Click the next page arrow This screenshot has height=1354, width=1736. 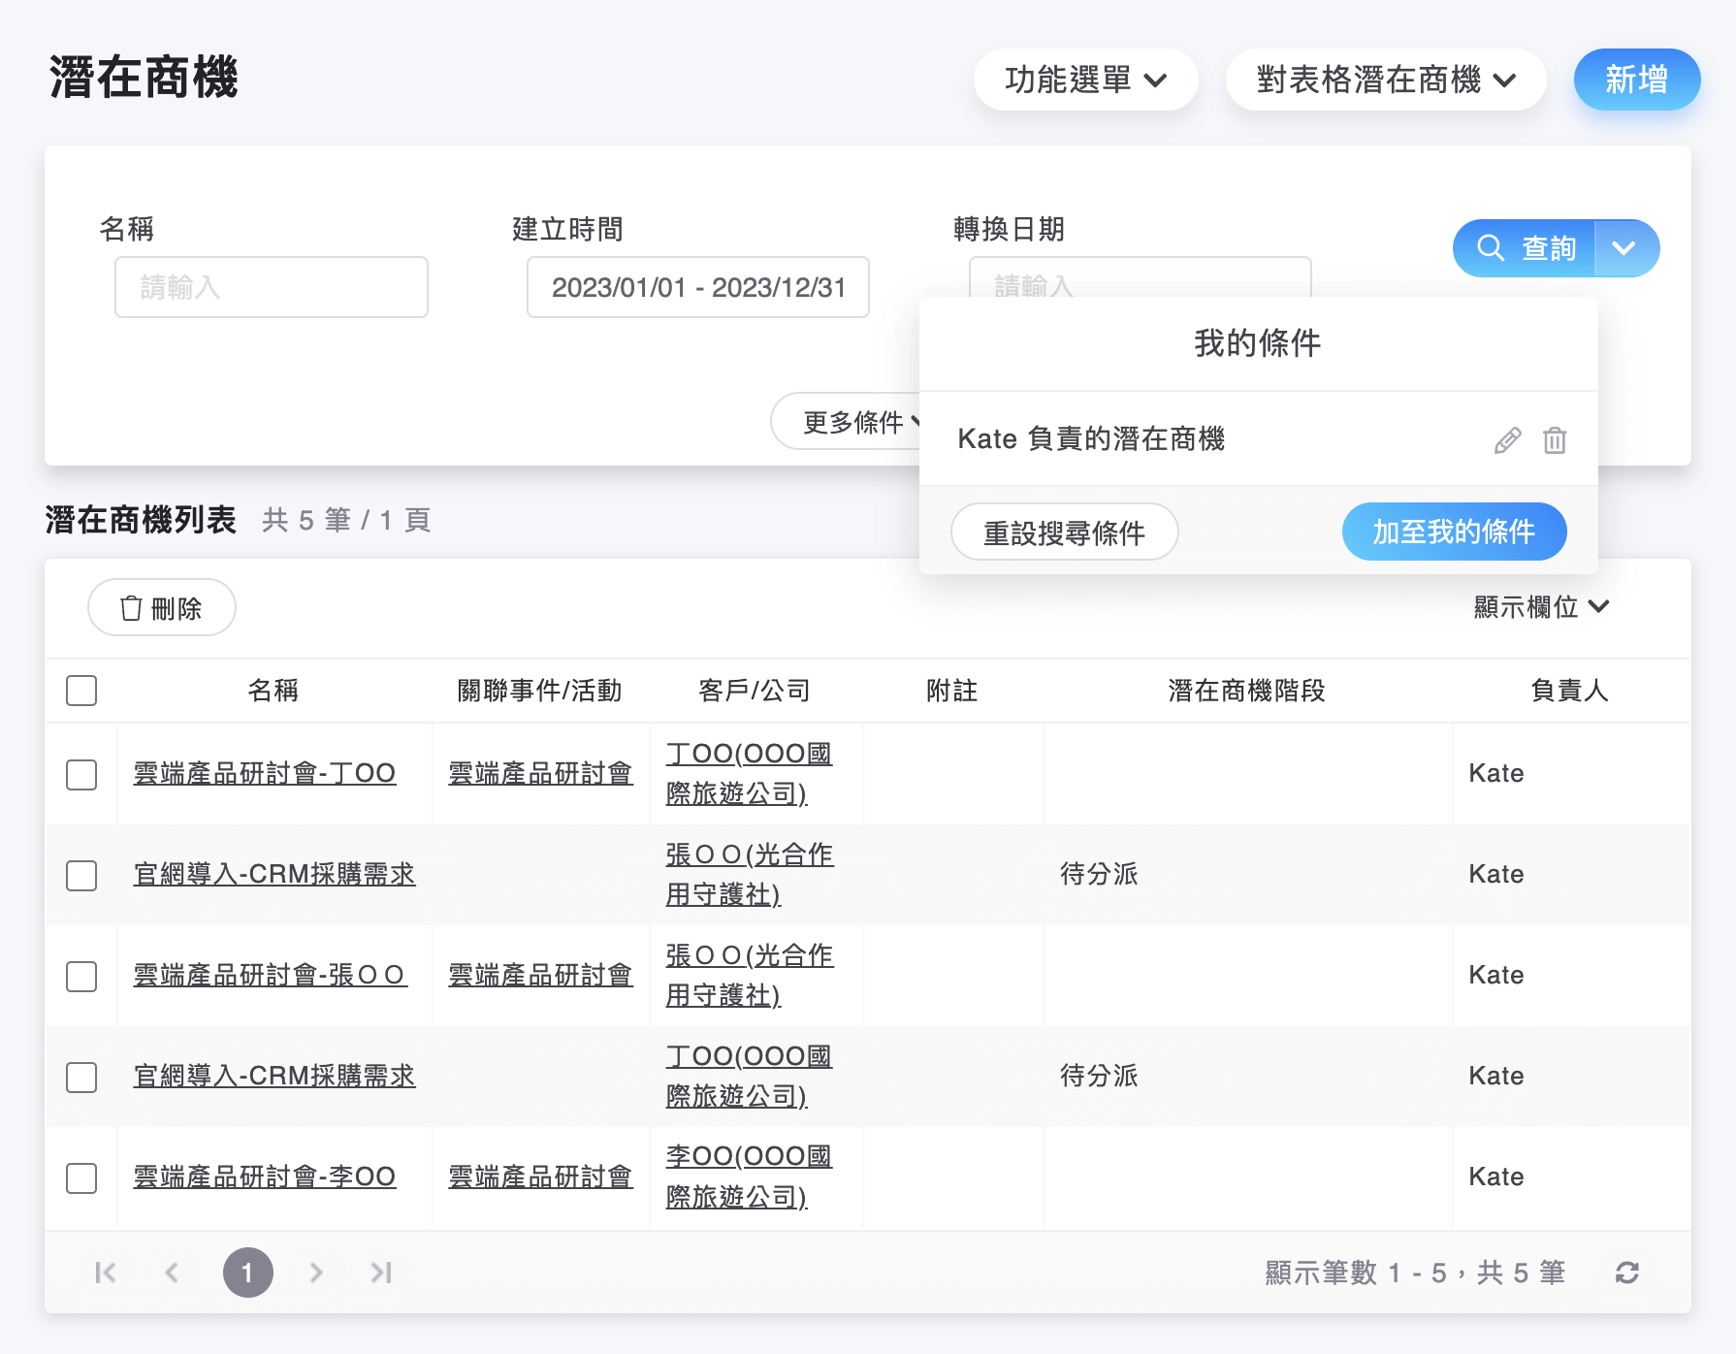click(x=315, y=1273)
